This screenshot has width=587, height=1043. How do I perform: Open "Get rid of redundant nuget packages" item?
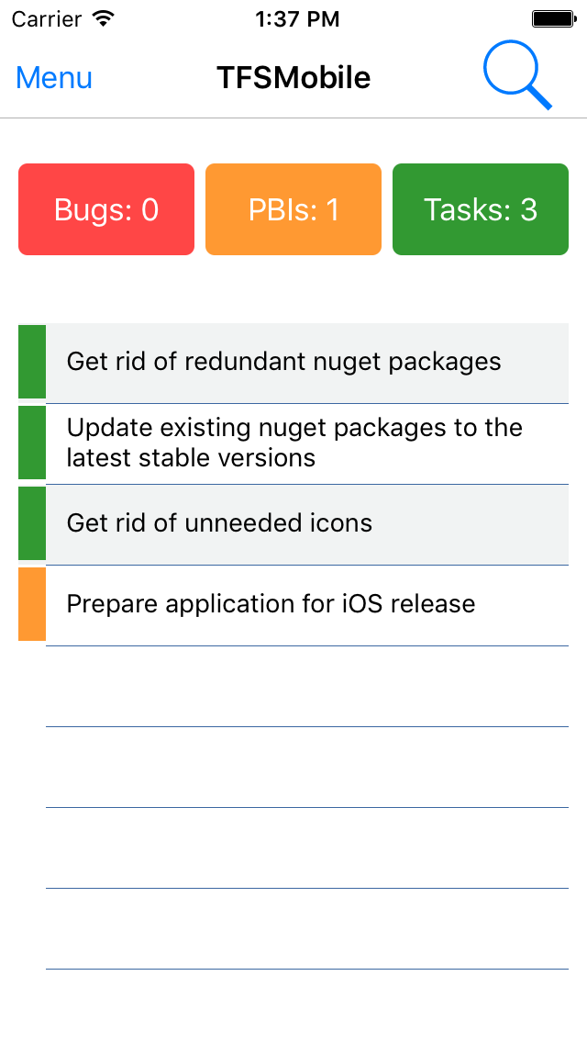pyautogui.click(x=306, y=362)
